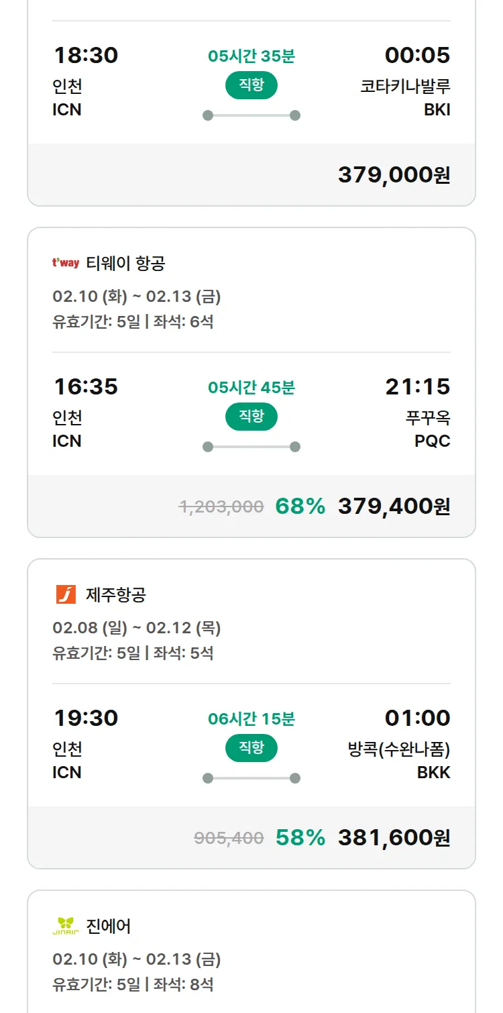The height and width of the screenshot is (1013, 503).
Task: Open the 진에어 airline name
Action: tap(109, 926)
